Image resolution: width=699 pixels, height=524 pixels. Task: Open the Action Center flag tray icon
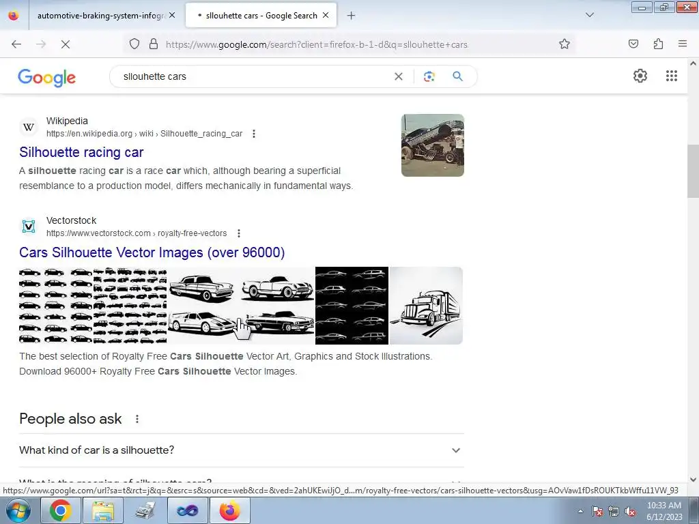tap(597, 512)
